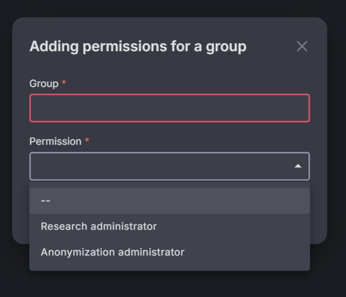
Task: Set permission to Anonymization administrator
Action: 113,252
